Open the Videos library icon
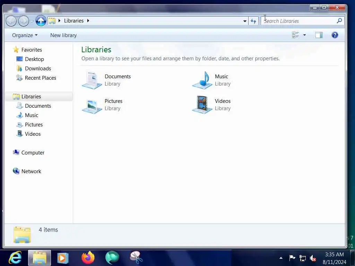This screenshot has width=355, height=266. coord(202,105)
